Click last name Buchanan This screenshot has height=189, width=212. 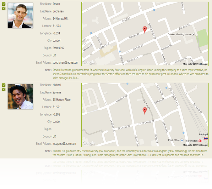point(58,11)
